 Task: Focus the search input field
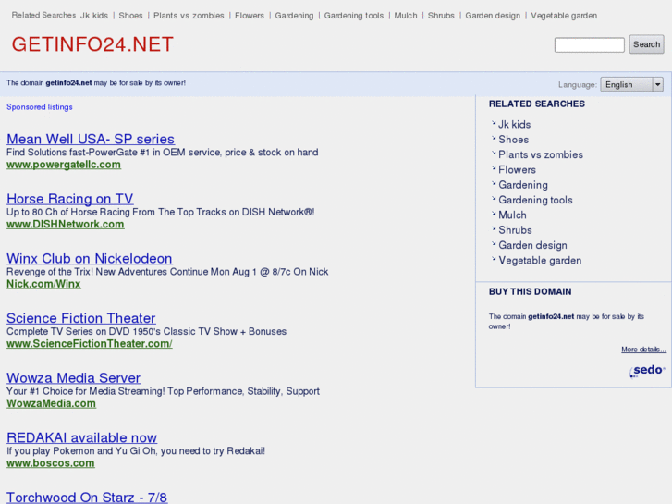[x=590, y=45]
